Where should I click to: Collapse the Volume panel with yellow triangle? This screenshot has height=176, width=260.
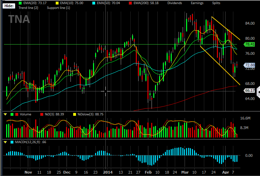[5, 114]
